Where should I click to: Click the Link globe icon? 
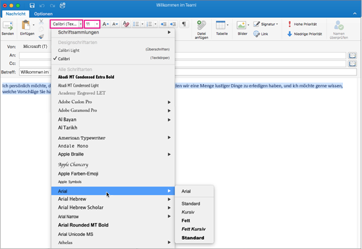tap(257, 34)
